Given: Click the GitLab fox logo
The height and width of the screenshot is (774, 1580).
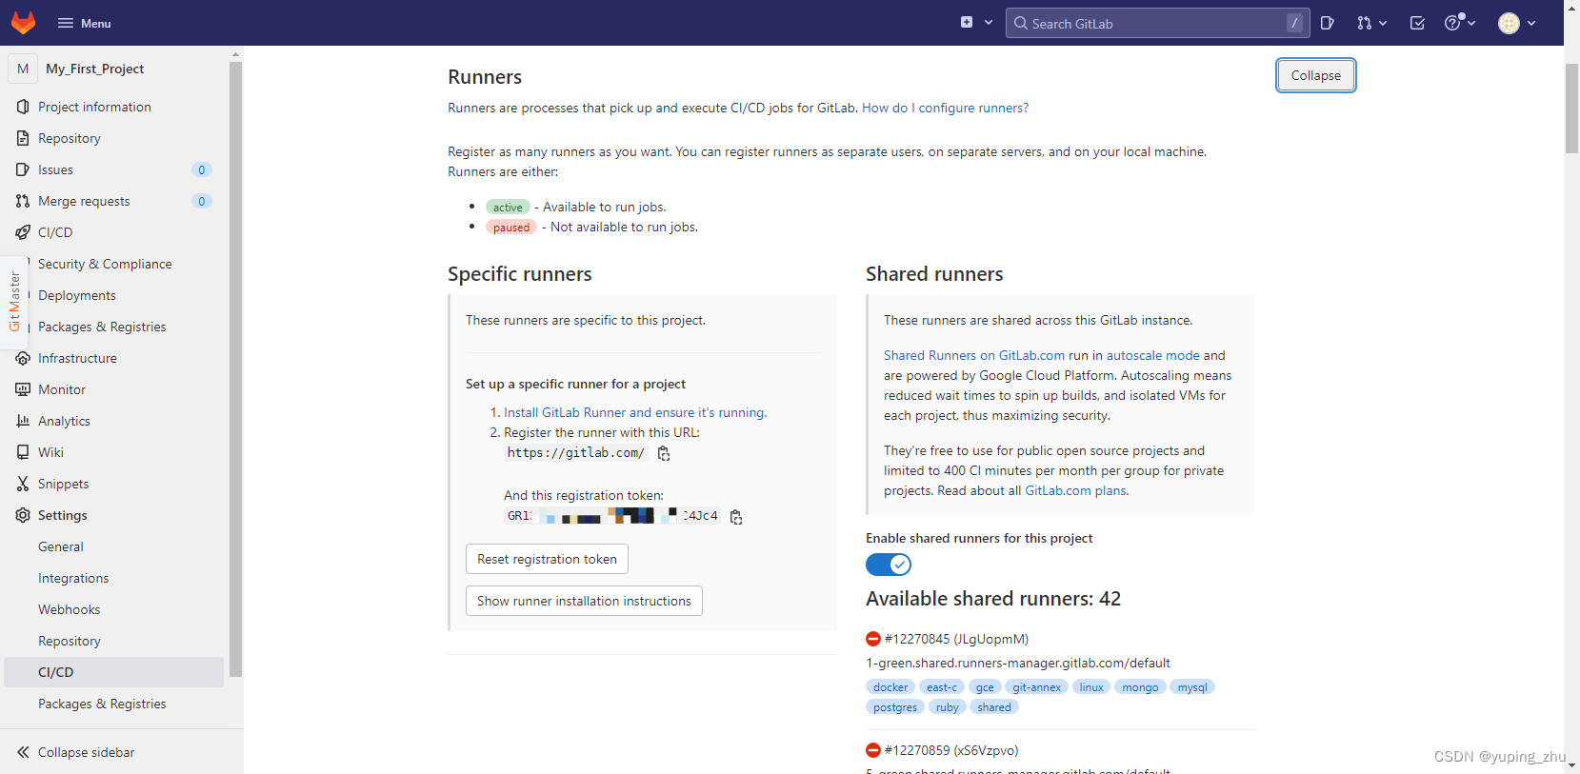Looking at the screenshot, I should tap(23, 23).
